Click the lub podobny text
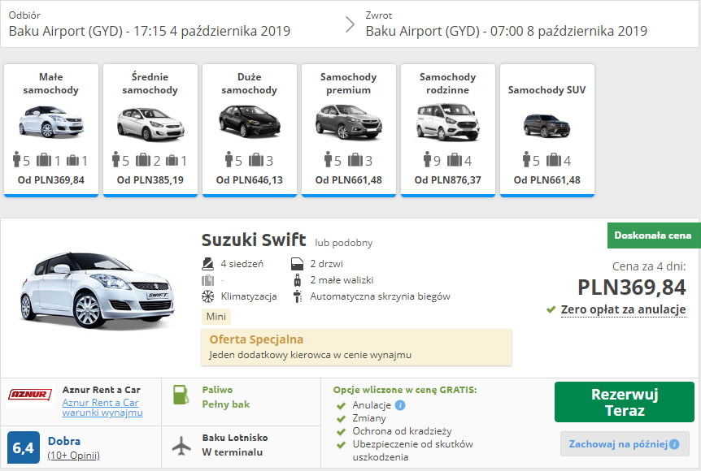Viewport: 701px width, 471px height. click(344, 243)
